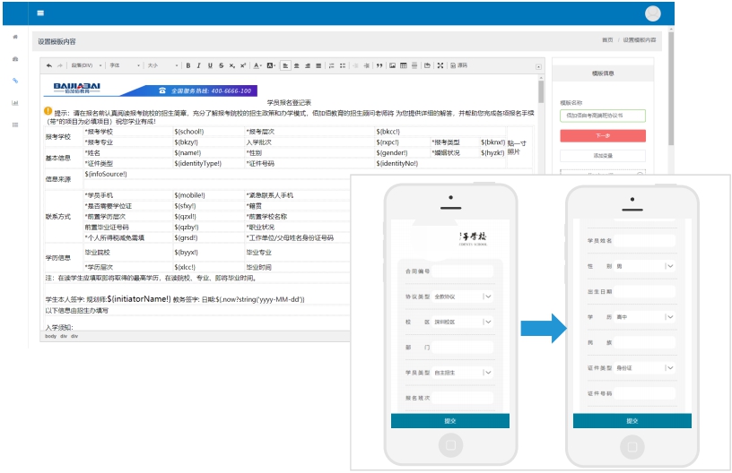The height and width of the screenshot is (473, 732).
Task: Click the 添加变量 button
Action: [x=602, y=156]
